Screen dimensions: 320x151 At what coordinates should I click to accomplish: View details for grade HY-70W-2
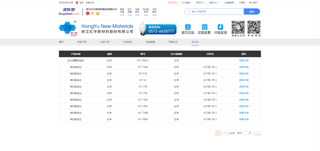[x=244, y=61]
